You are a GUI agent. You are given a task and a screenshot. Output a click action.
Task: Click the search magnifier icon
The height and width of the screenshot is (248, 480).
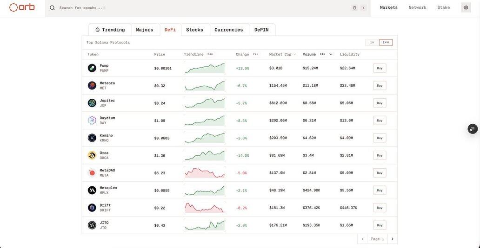pos(52,8)
